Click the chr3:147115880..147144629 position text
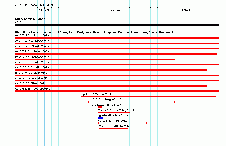Image resolution: width=226 pixels, height=146 pixels. click(34, 5)
